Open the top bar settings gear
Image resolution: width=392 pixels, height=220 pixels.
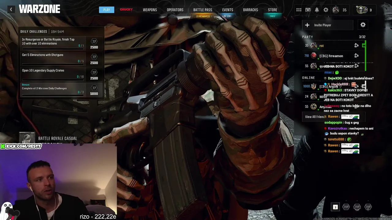click(x=326, y=10)
